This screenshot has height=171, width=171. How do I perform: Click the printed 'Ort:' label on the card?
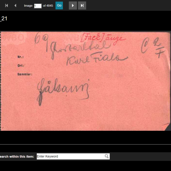coord(21,66)
